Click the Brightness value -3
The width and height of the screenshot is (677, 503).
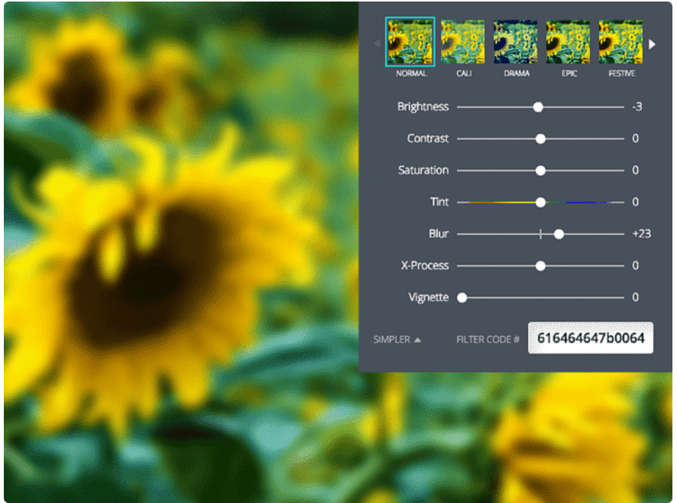tap(637, 107)
